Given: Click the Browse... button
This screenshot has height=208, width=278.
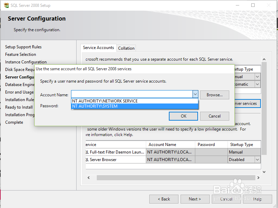Looking at the screenshot, I should coord(215,95).
